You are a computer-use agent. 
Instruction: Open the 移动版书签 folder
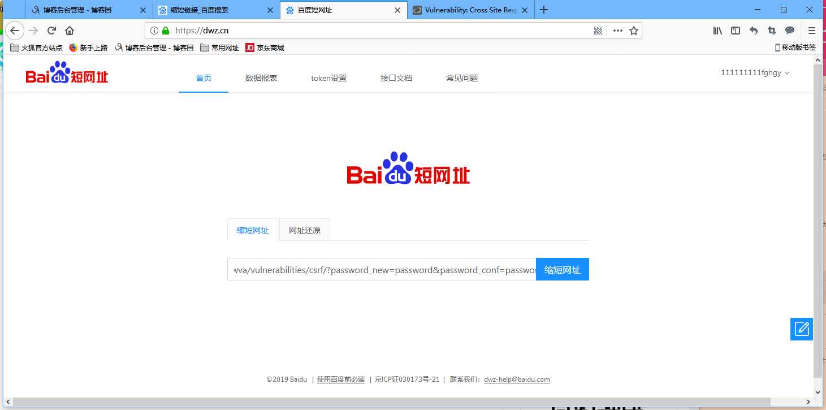pyautogui.click(x=795, y=48)
